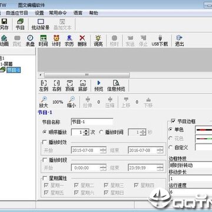Enable the 播放时段 checkbox
The image size is (212, 212).
(x=45, y=160)
